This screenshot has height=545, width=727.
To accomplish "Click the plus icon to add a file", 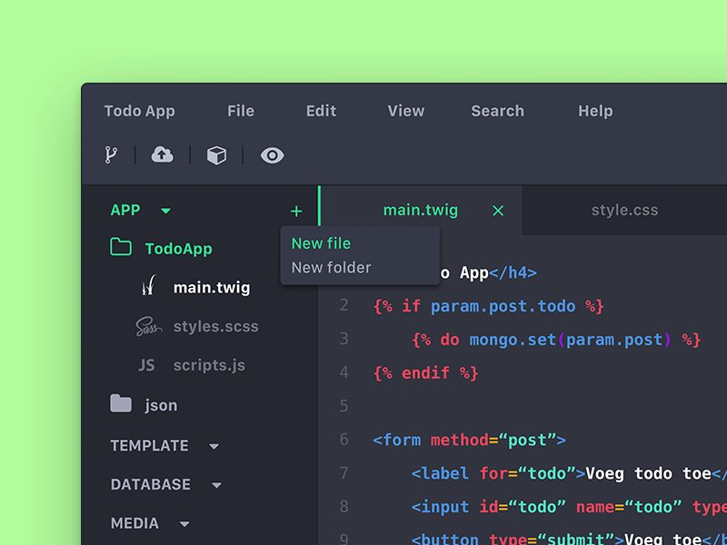I will [x=296, y=210].
